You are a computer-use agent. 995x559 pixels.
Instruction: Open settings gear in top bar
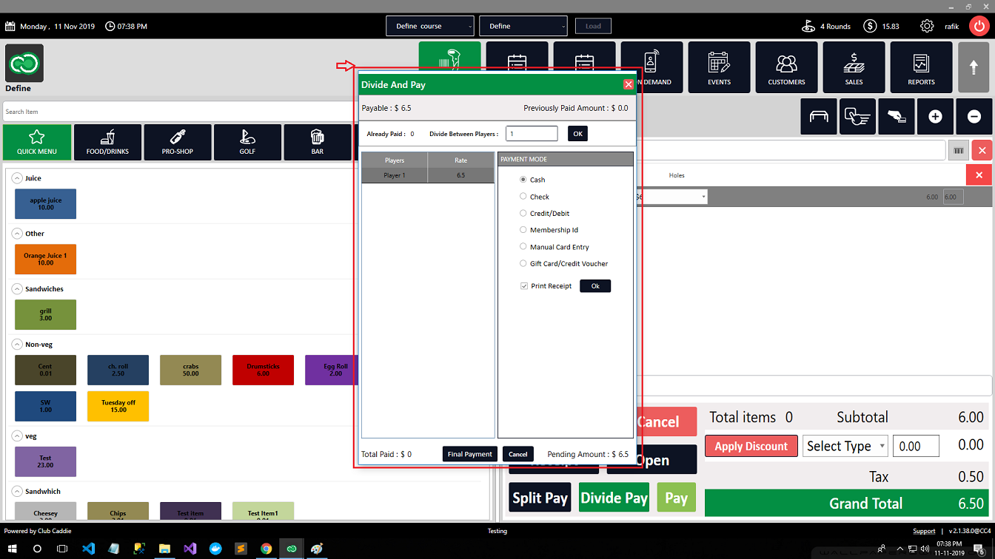point(927,26)
